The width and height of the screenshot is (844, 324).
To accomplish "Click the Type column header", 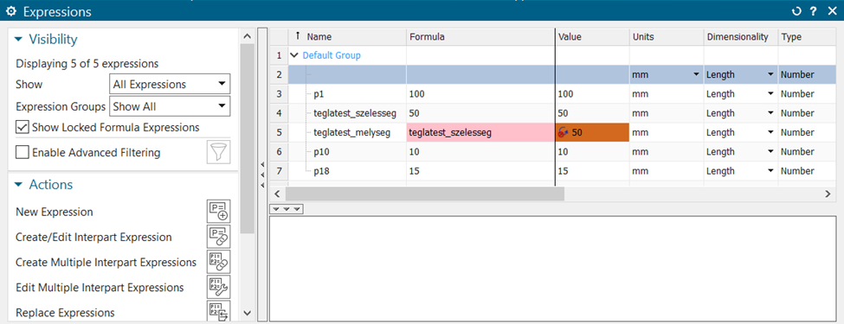I will (x=807, y=37).
